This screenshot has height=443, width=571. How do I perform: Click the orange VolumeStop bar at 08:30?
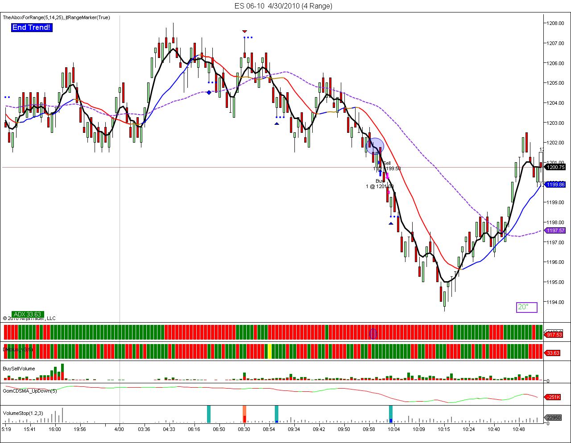point(244,414)
